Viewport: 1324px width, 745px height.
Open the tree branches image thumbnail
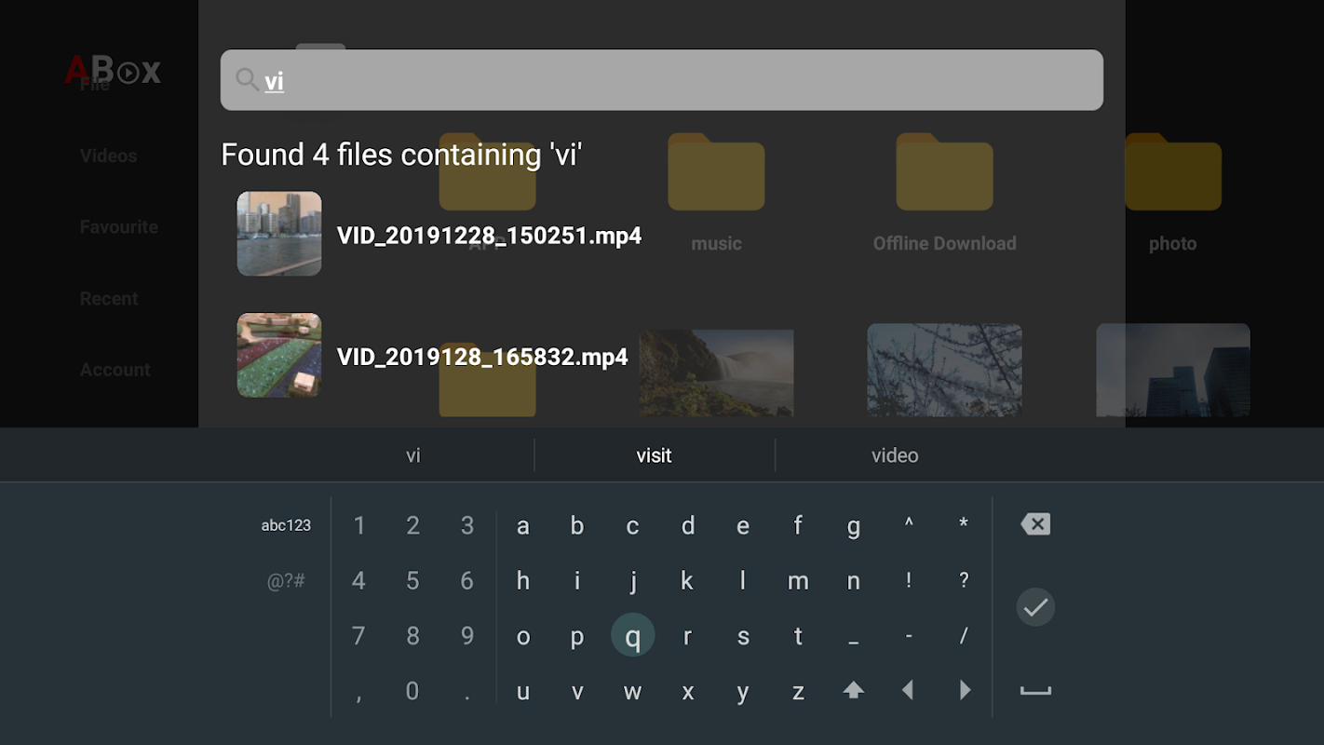944,371
